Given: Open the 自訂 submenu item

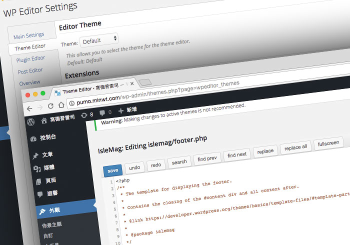Looking at the screenshot, I should click(48, 235).
